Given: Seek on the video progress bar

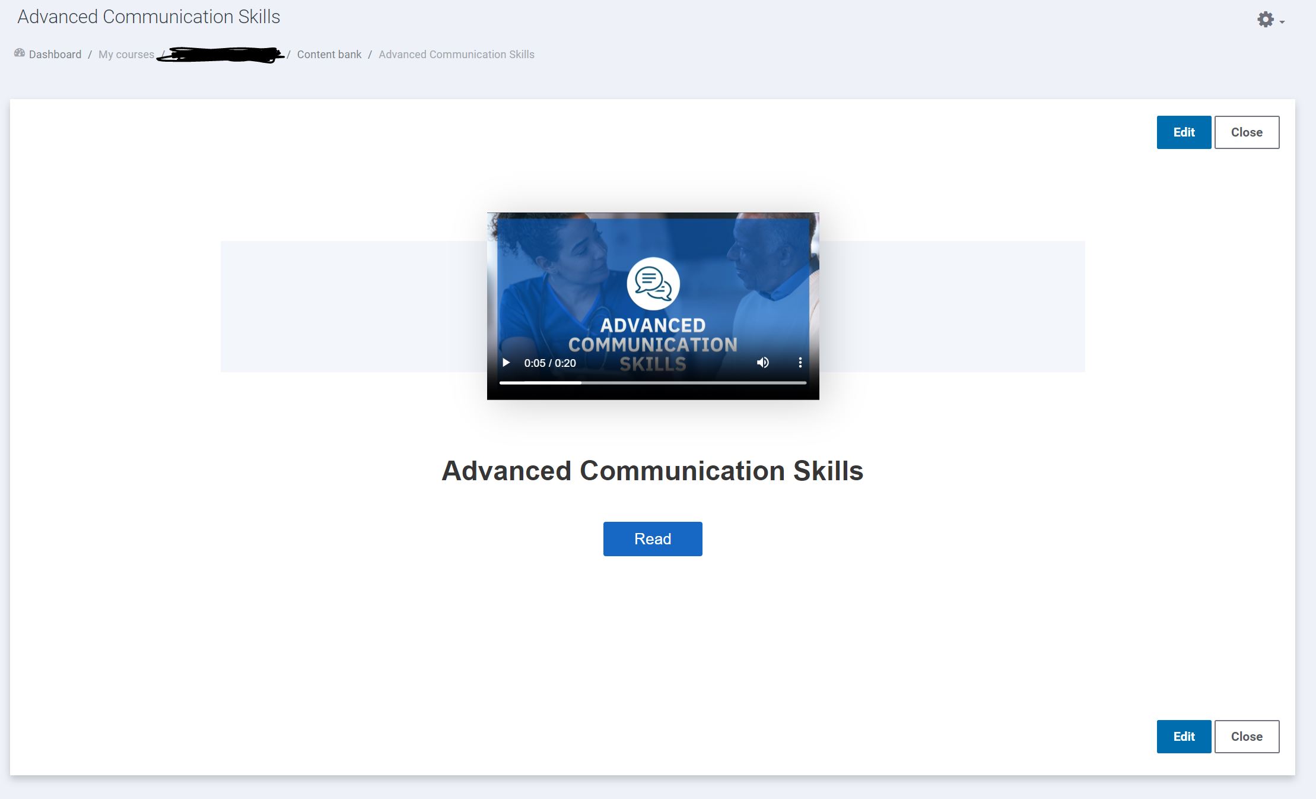Looking at the screenshot, I should (653, 383).
